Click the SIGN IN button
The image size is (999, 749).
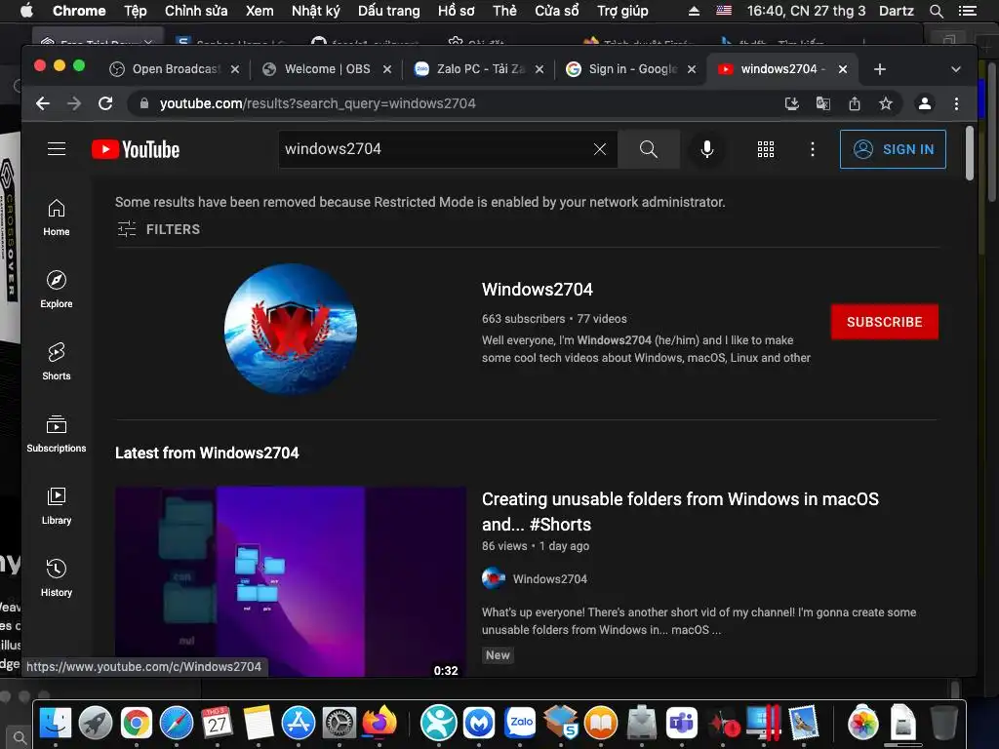(893, 149)
